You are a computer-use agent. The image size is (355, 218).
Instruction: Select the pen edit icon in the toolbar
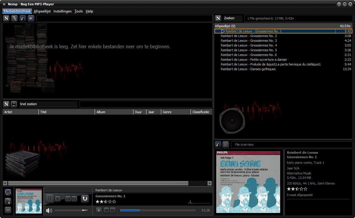coord(23,18)
